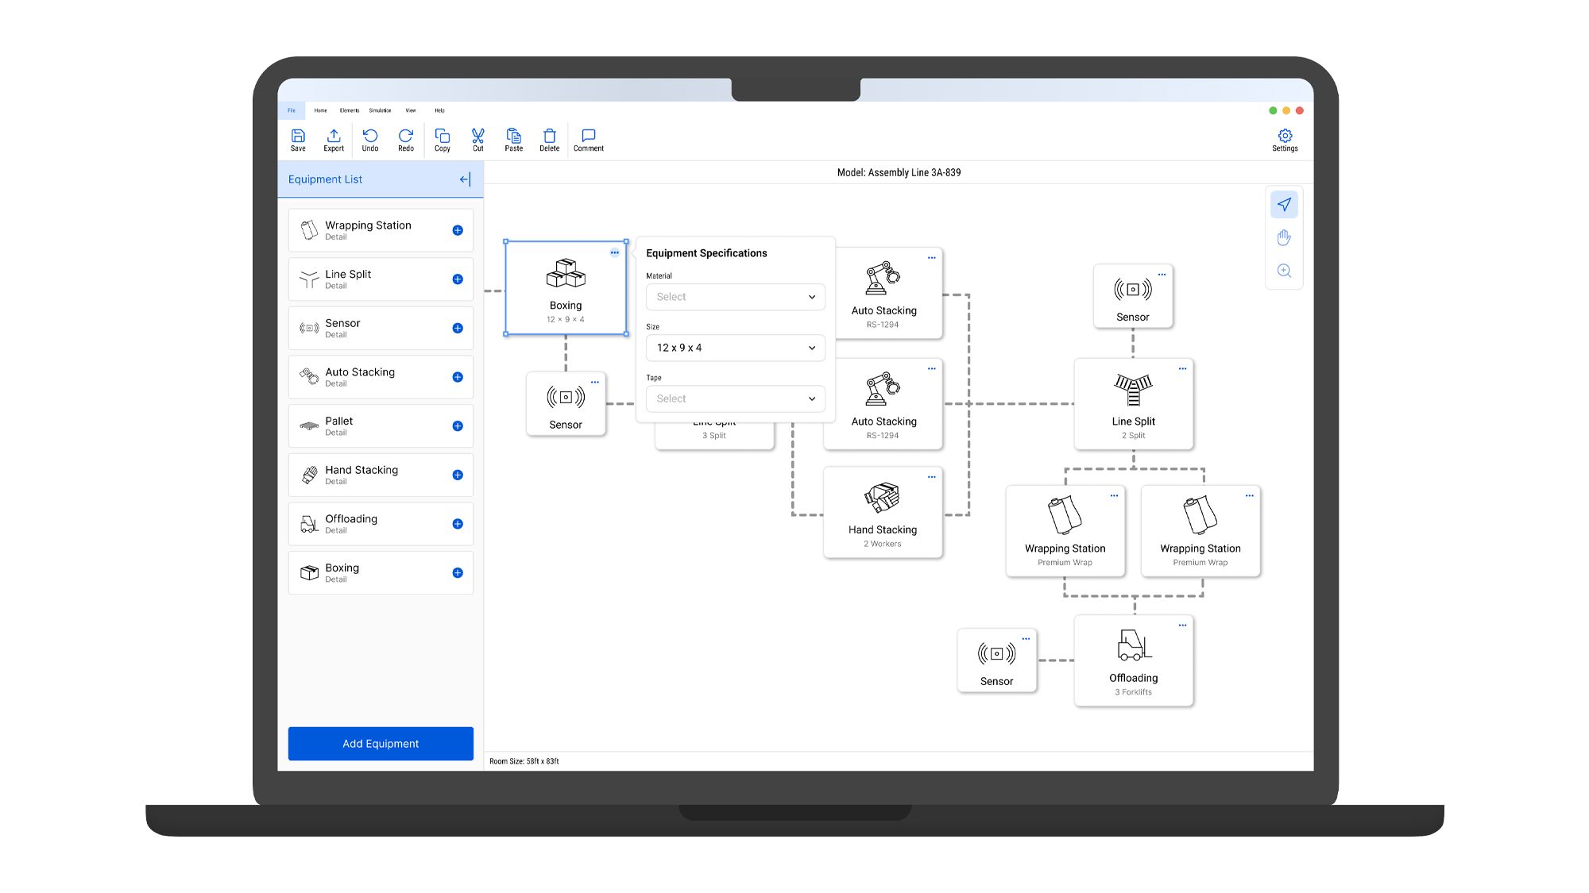This screenshot has height=893, width=1589.
Task: Expand the Tape dropdown
Action: 735,398
